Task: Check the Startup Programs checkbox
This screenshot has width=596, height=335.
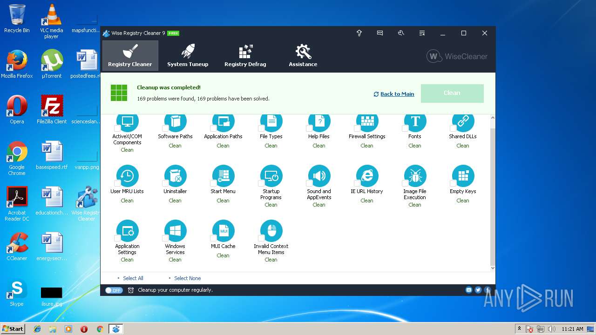Action: tap(261, 183)
